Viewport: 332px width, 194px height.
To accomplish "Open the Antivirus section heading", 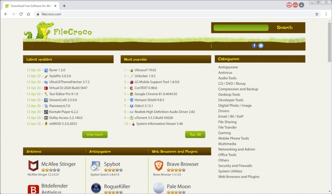I will click(x=34, y=152).
